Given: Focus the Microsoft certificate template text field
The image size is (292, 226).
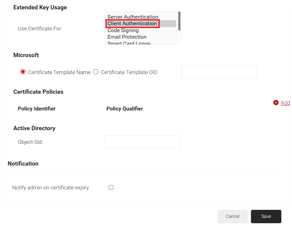Looking at the screenshot, I should pos(219,72).
